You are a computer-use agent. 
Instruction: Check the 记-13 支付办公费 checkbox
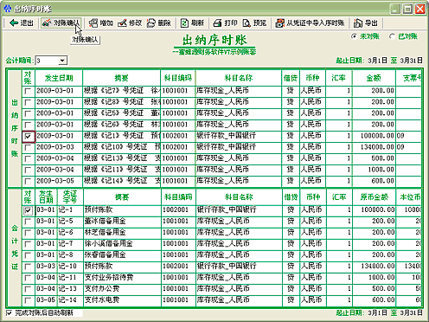(28, 289)
